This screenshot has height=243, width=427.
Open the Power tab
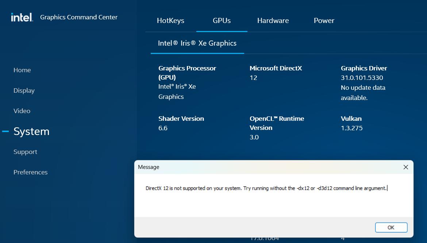point(324,20)
